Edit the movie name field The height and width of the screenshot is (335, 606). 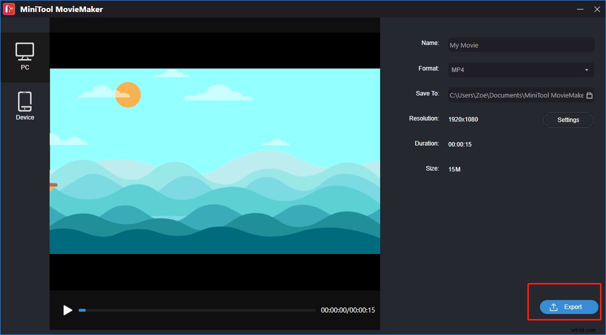(x=521, y=44)
